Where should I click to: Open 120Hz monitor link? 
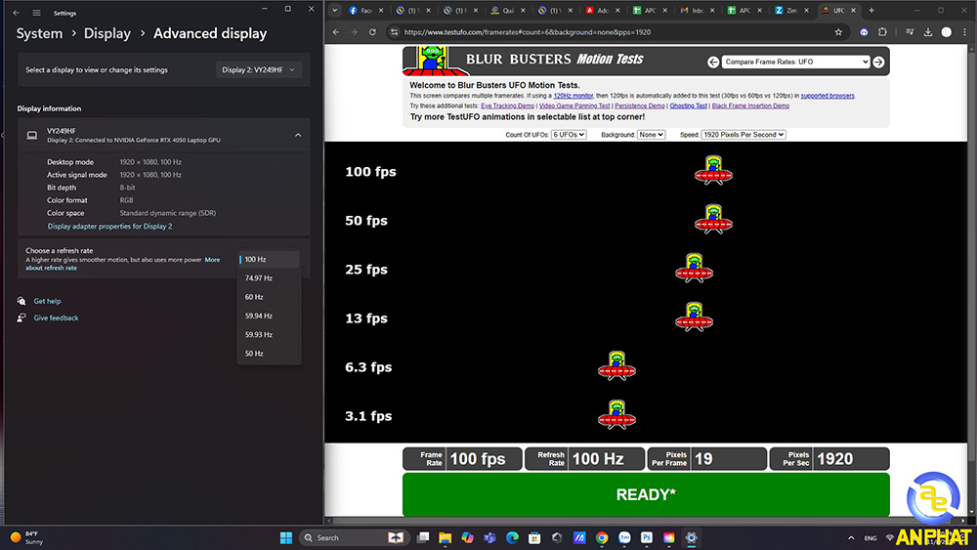click(x=573, y=96)
